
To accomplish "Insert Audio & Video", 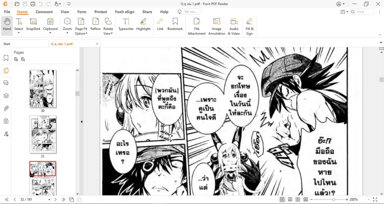I will (234, 27).
